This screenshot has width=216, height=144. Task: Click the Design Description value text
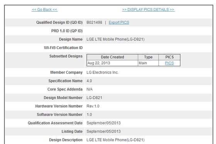click(x=115, y=140)
